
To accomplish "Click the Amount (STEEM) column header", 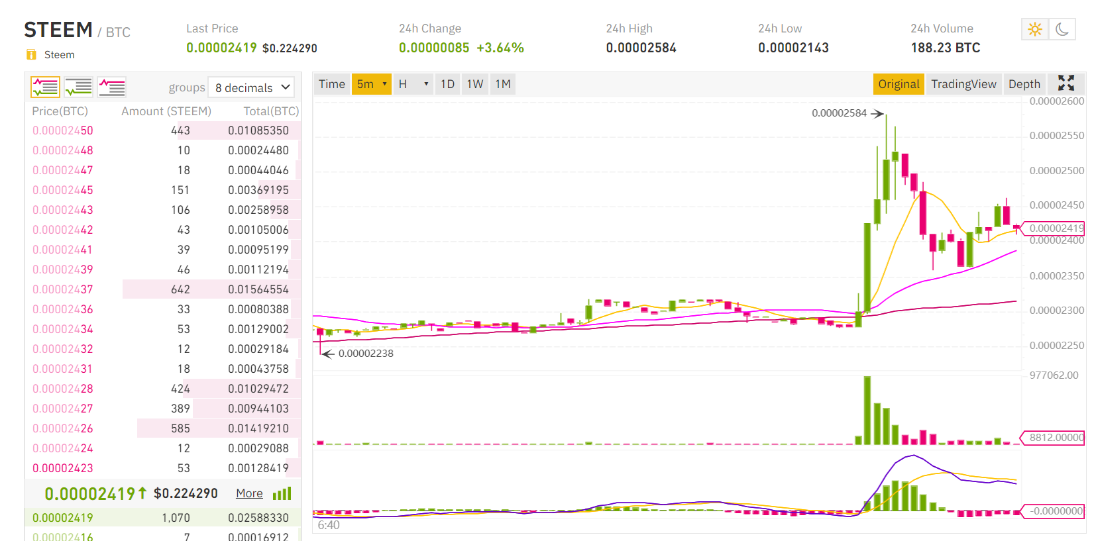I will click(x=166, y=111).
